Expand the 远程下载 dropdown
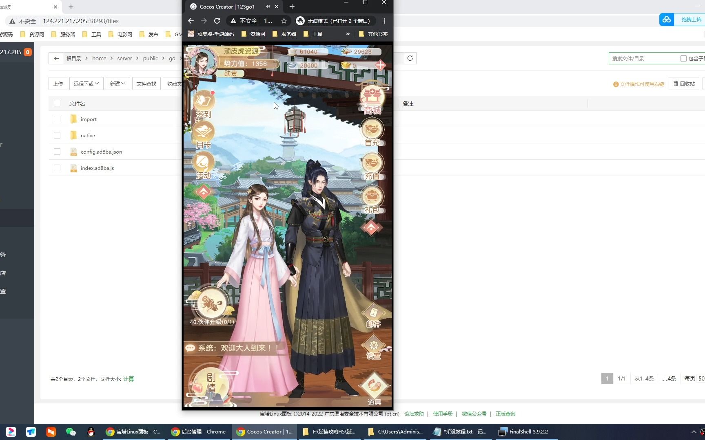 [86, 84]
